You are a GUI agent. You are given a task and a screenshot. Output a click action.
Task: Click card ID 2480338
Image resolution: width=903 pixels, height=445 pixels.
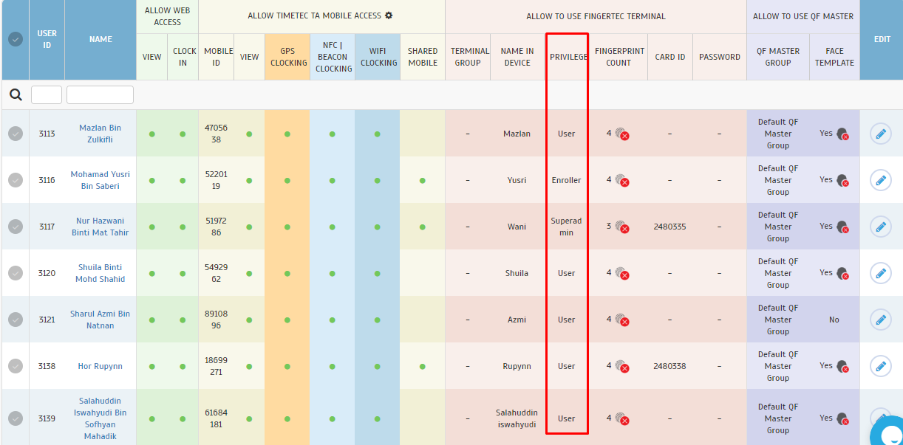(669, 366)
